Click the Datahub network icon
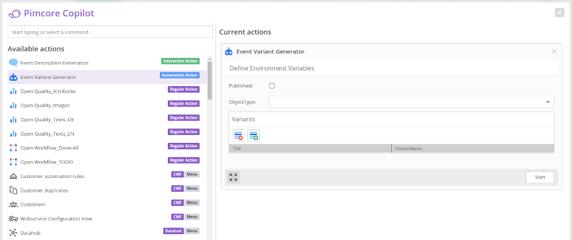 point(14,233)
